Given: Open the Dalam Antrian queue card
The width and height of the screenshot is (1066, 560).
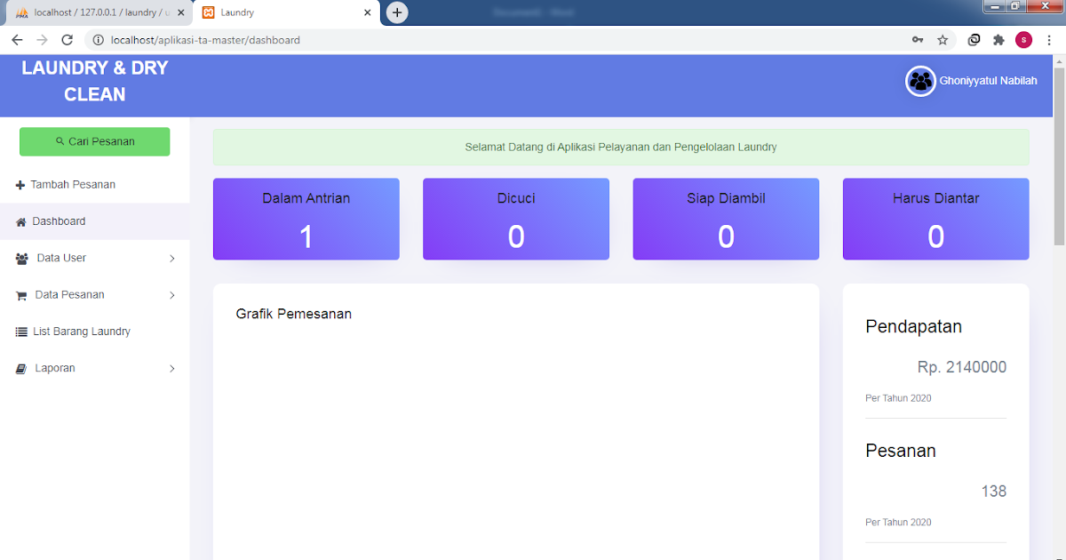Looking at the screenshot, I should click(306, 219).
